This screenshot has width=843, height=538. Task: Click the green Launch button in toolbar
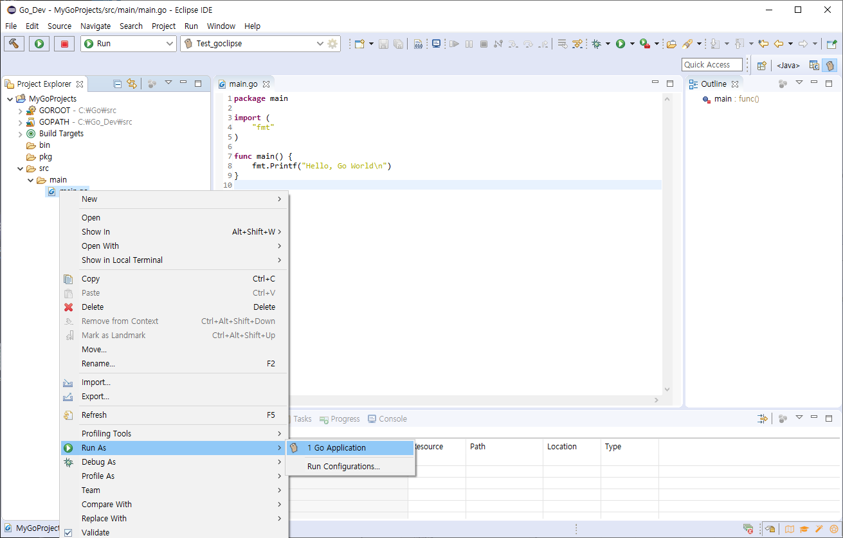[x=39, y=44]
